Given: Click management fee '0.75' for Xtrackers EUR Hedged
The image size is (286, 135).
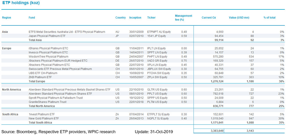Looking at the screenshot, I should click(x=184, y=61).
